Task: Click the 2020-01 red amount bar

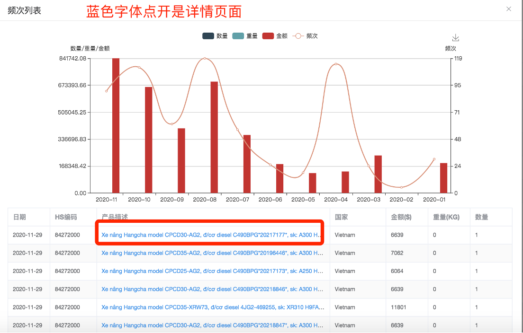Action: tap(443, 178)
